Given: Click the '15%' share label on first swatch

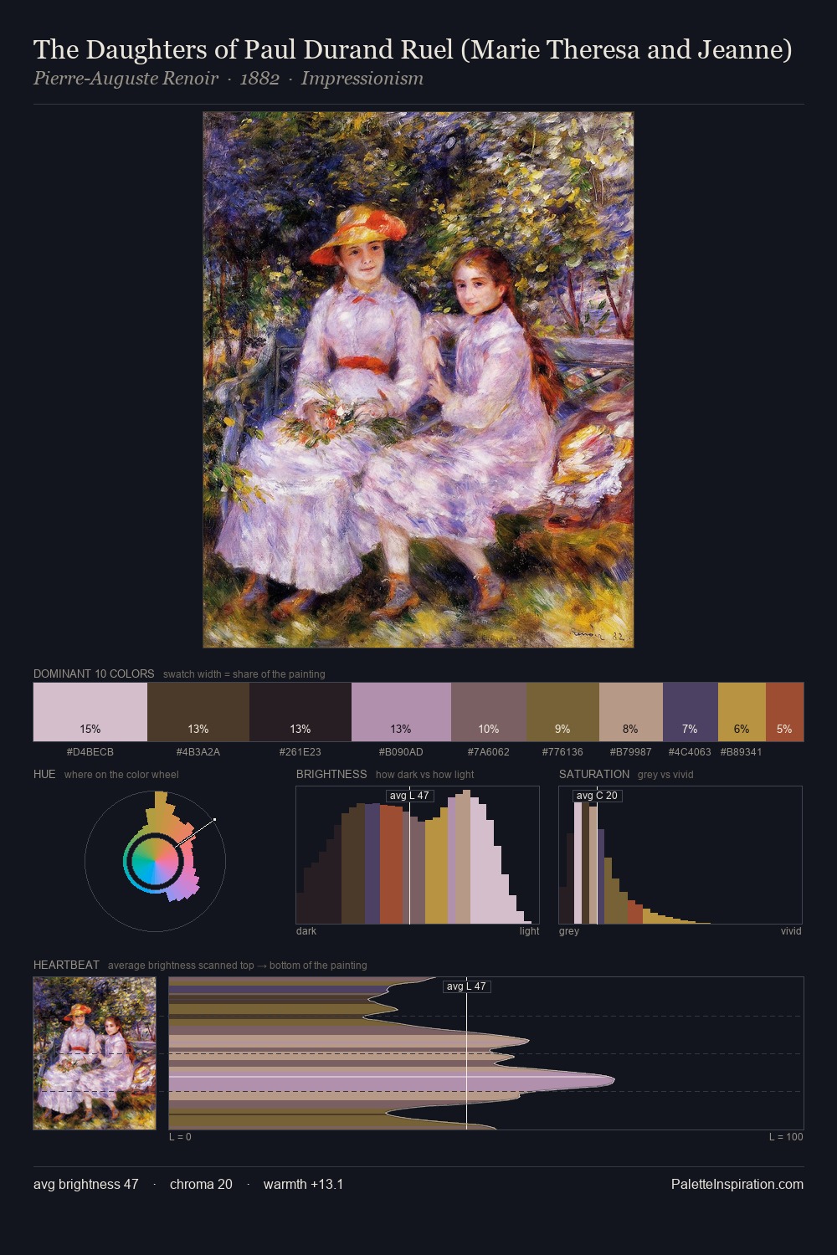Looking at the screenshot, I should click(x=90, y=729).
